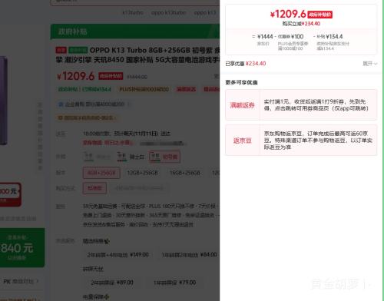Screen dimensions: 384x301
Task: Click the green 840 元 subsidy badge
Action: (22, 248)
